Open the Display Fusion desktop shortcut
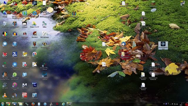188x106 pixels. pyautogui.click(x=35, y=95)
